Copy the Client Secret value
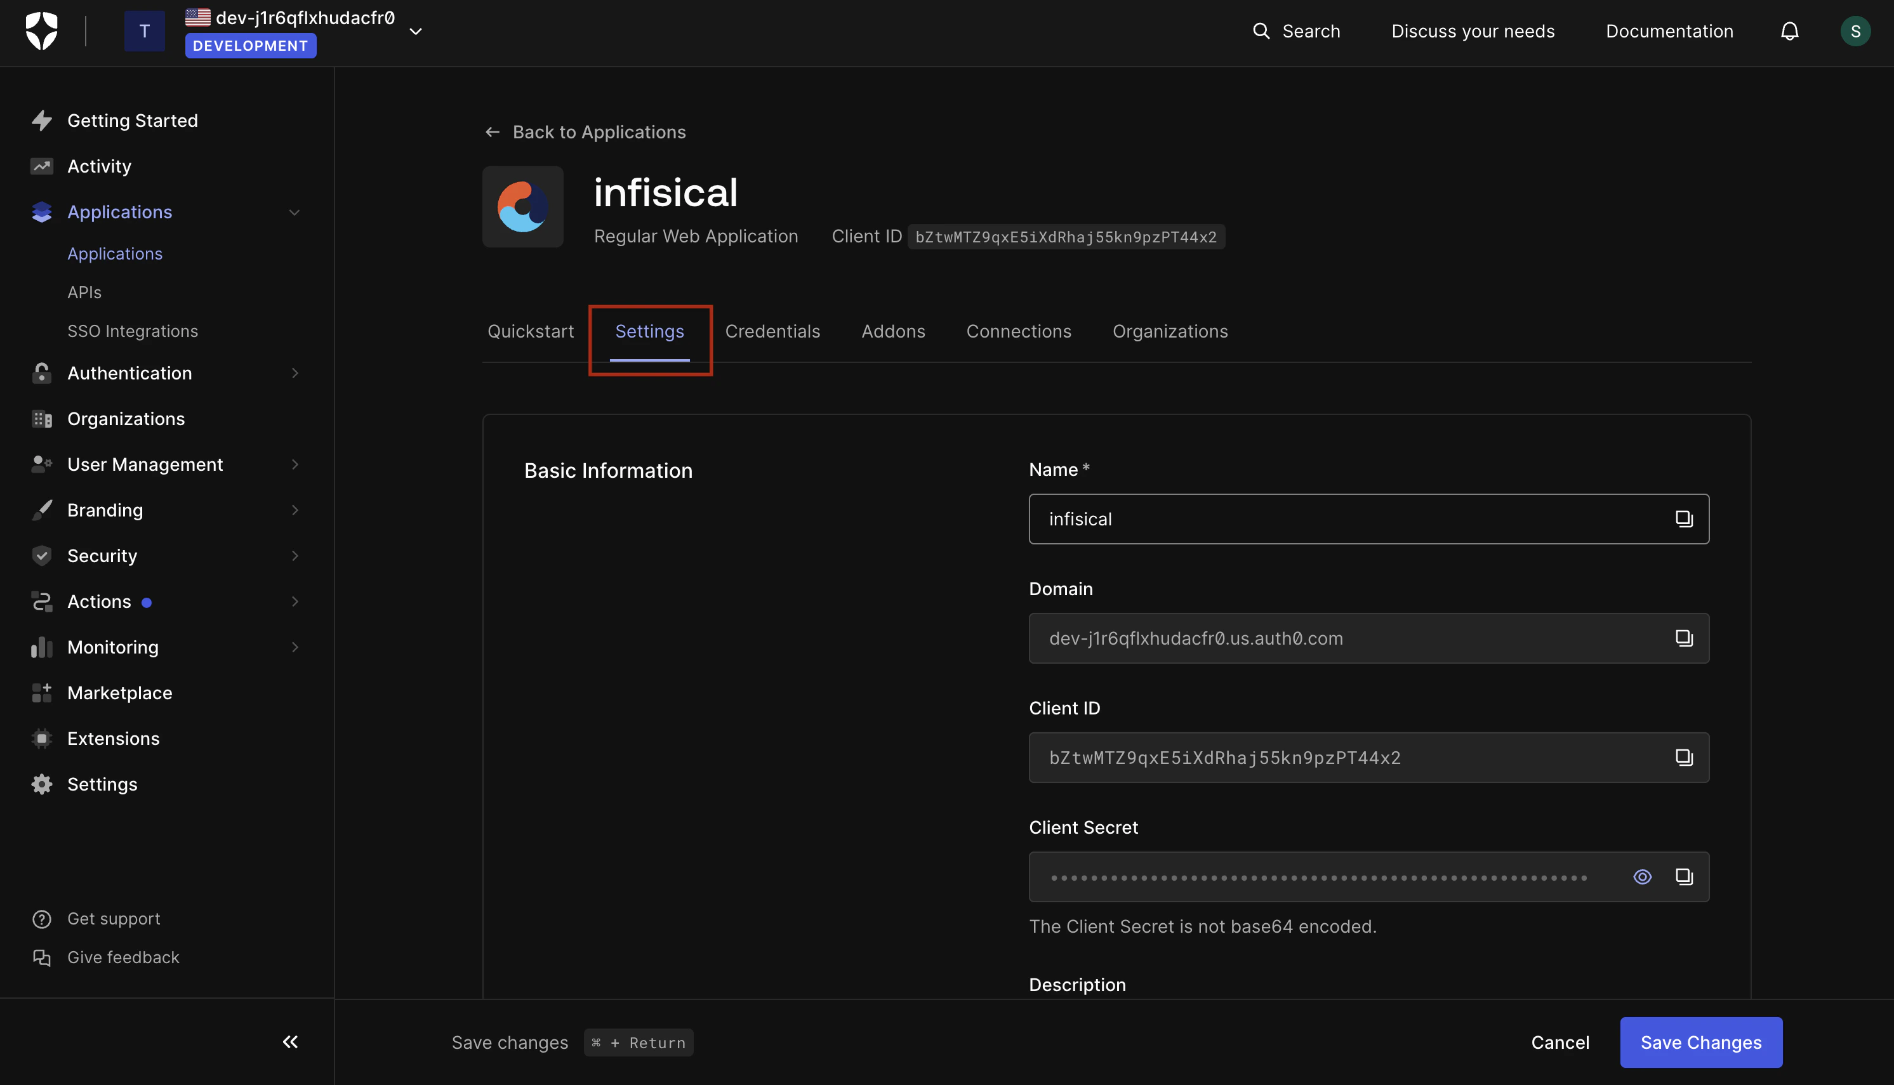This screenshot has width=1894, height=1085. coord(1683,876)
